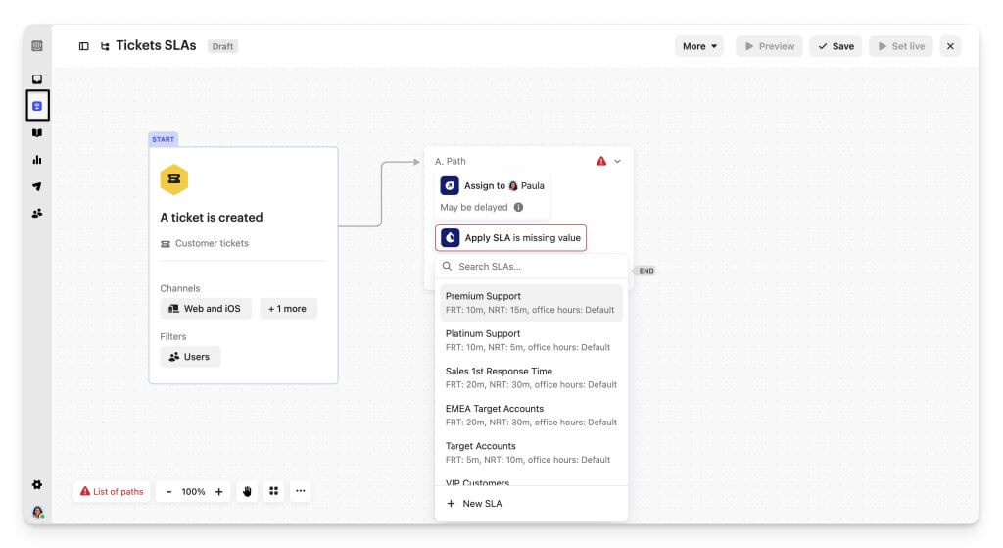Click the info icon next to May be delayed
This screenshot has width=1003, height=548.
click(x=519, y=207)
